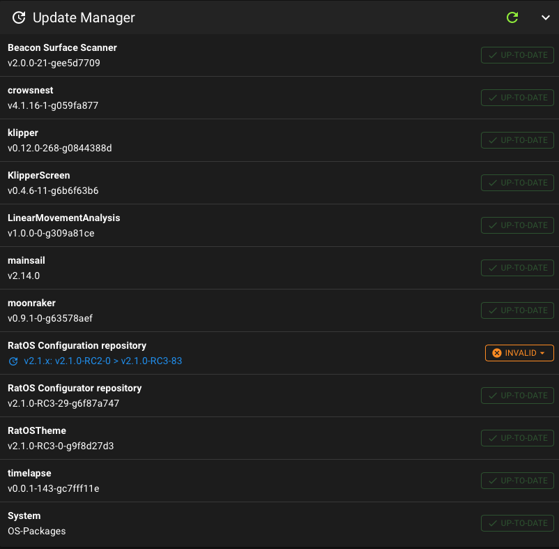Click the crowsnest UP-TO-DATE button
Screen dimensions: 559x549
coord(517,98)
